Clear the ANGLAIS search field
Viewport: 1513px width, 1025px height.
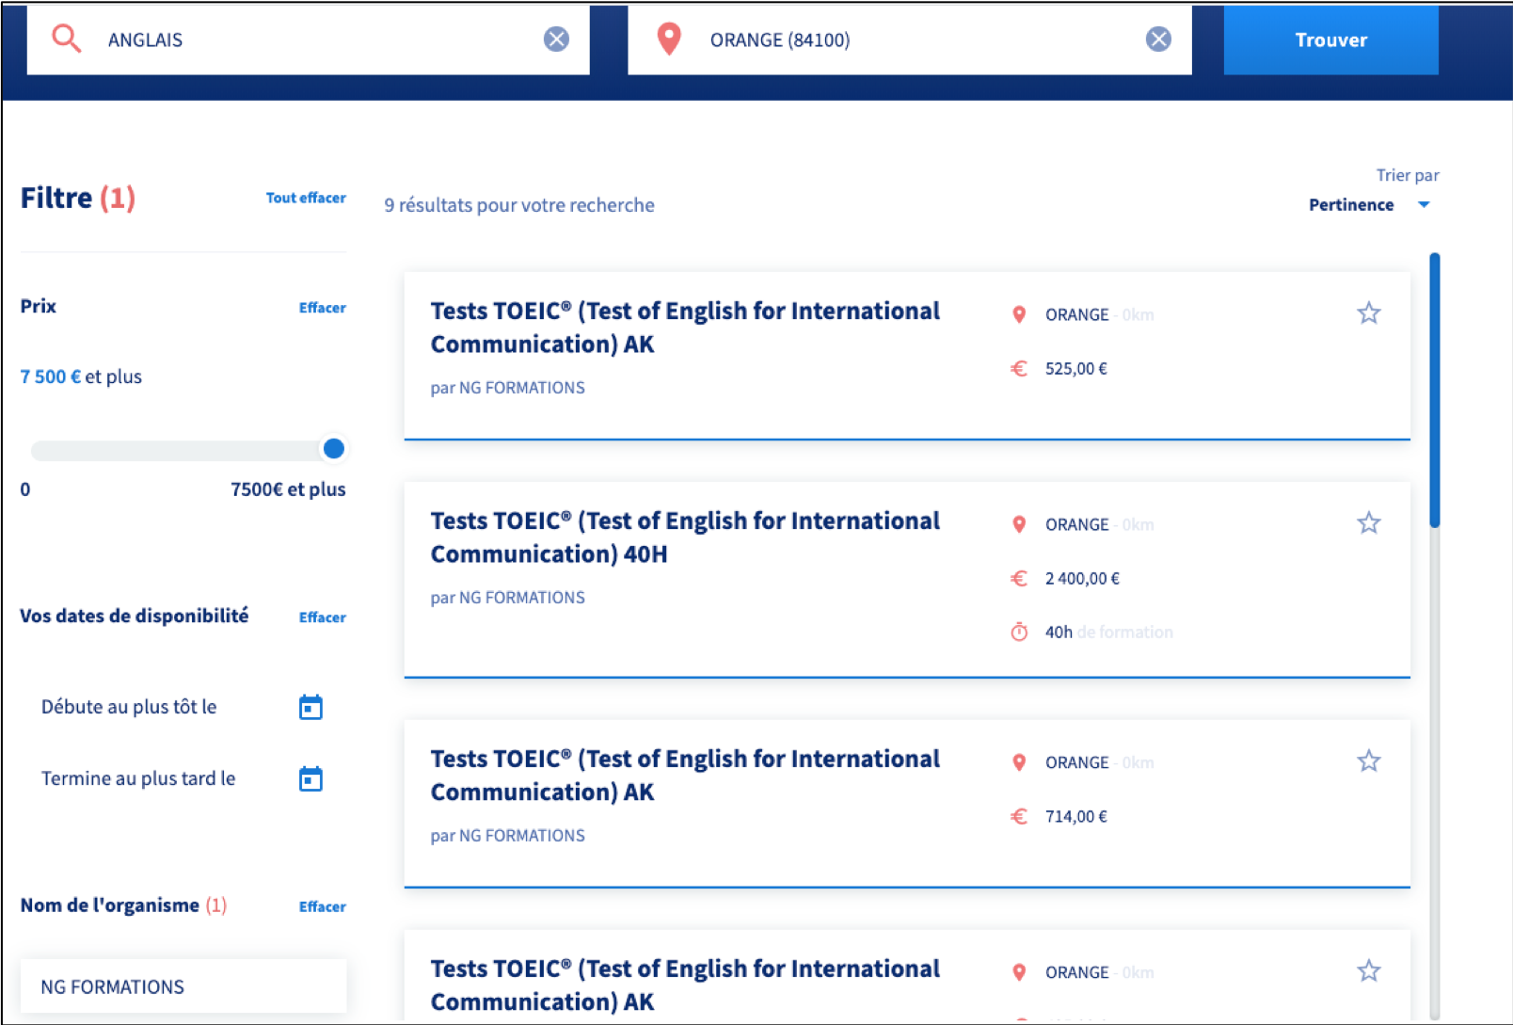556,39
